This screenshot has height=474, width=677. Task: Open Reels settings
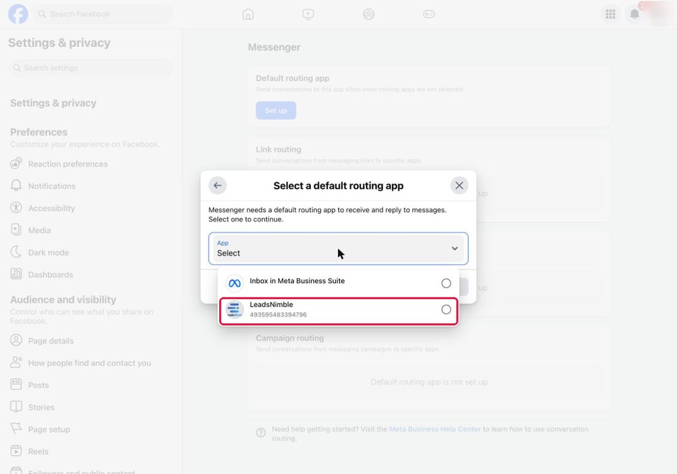38,451
